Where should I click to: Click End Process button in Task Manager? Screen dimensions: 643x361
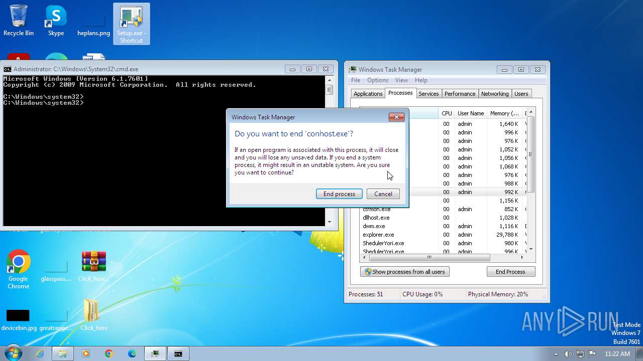pyautogui.click(x=510, y=272)
